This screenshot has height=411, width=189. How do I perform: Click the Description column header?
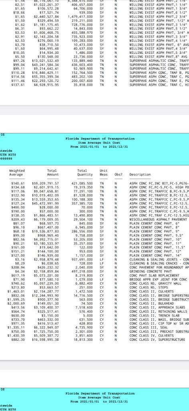coord(140,175)
